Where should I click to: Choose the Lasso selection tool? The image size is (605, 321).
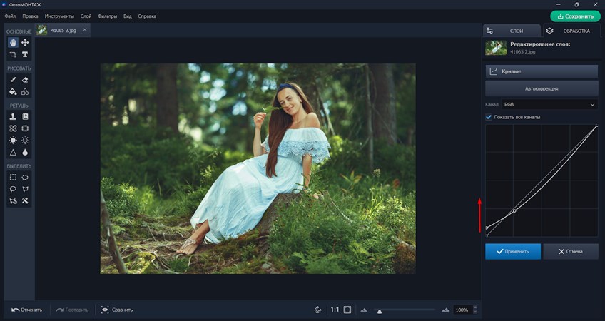pyautogui.click(x=13, y=189)
